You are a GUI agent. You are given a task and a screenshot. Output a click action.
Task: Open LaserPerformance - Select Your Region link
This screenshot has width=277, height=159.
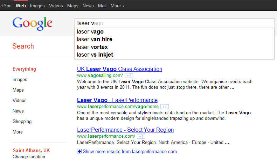(125, 130)
